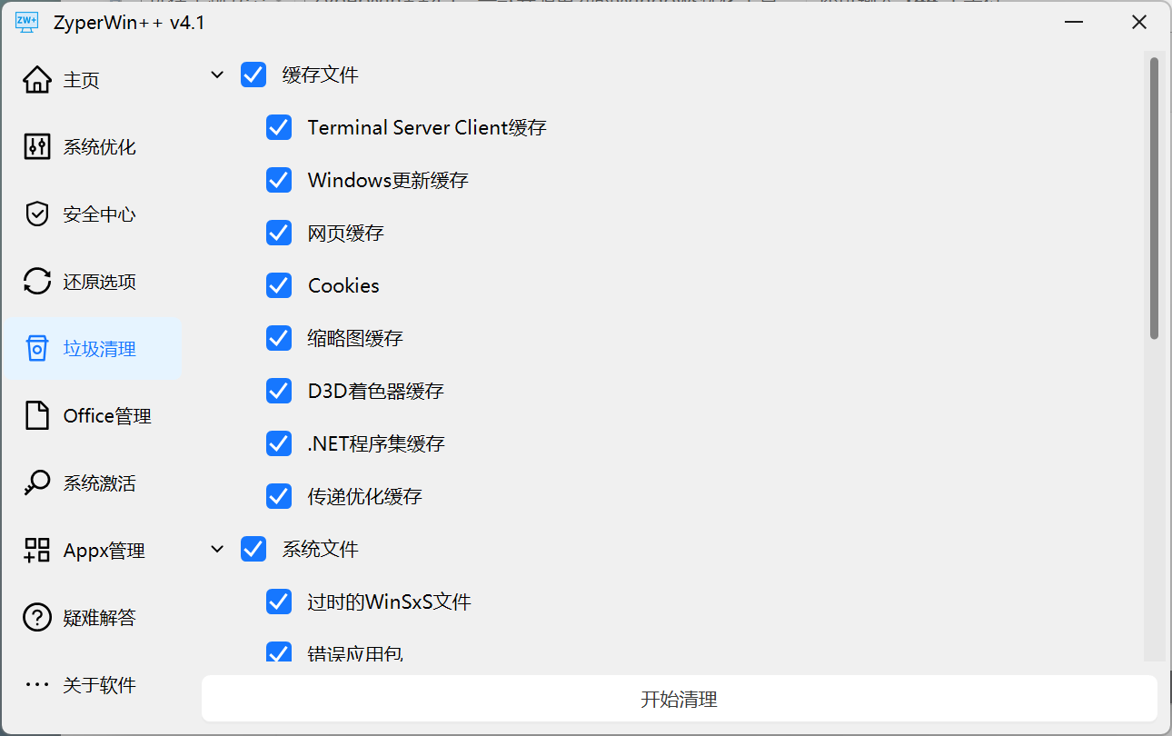Click the ZyperWin++ app logo in title bar
The height and width of the screenshot is (736, 1172).
27,23
